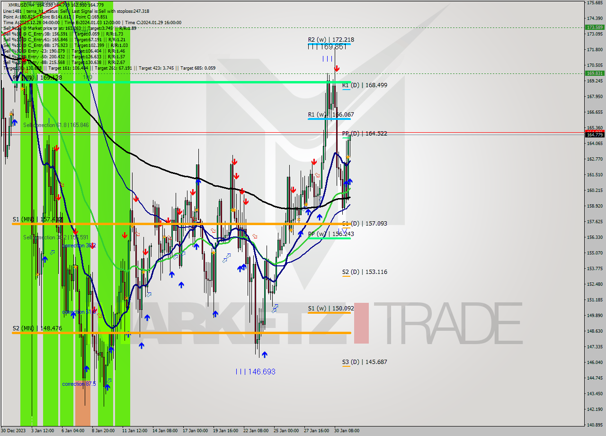
Task: Click the 'PP (D) | 164.522' label
Action: 365,134
